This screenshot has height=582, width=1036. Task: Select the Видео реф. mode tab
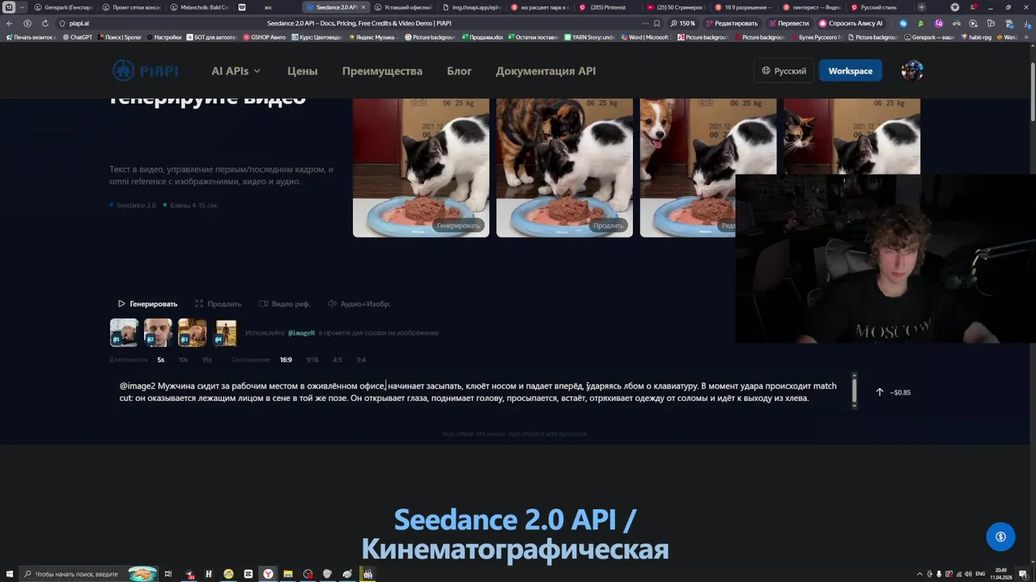(x=284, y=304)
